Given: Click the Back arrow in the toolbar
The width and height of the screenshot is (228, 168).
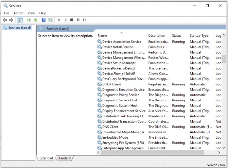Looking at the screenshot, I should [5, 20].
